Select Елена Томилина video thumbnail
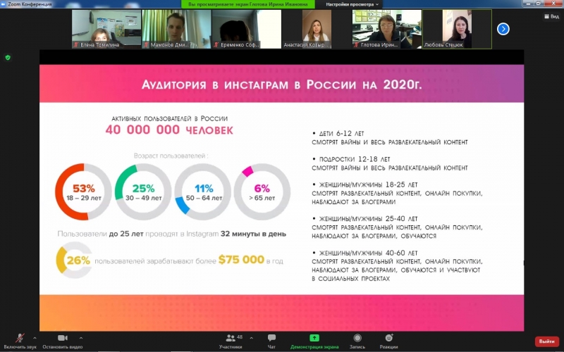Screen dimensions: 564x352 (106, 29)
